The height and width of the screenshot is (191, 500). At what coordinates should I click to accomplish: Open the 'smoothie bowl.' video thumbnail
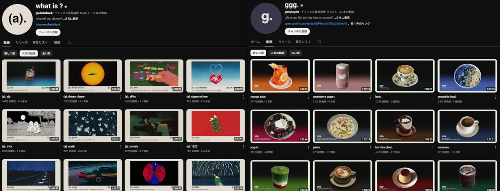(x=467, y=76)
